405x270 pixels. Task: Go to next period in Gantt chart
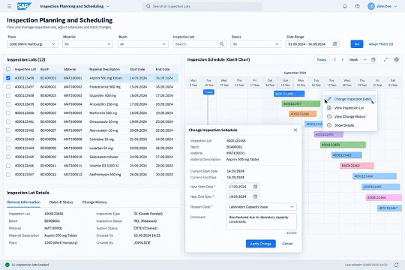point(343,60)
